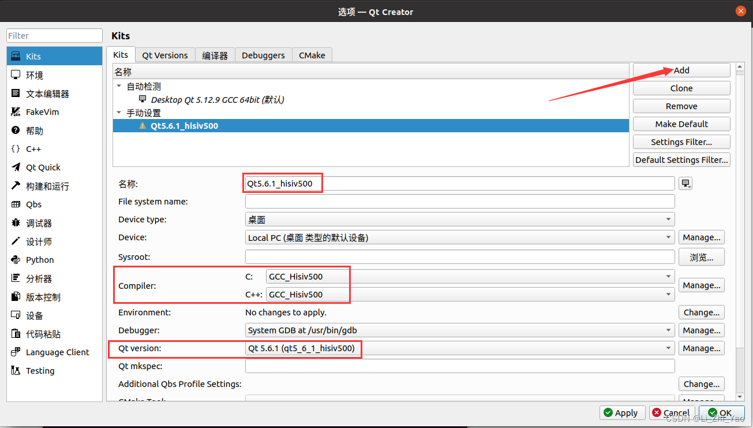This screenshot has width=753, height=428.
Task: Open the 帮助 question-mark icon
Action: 16,130
